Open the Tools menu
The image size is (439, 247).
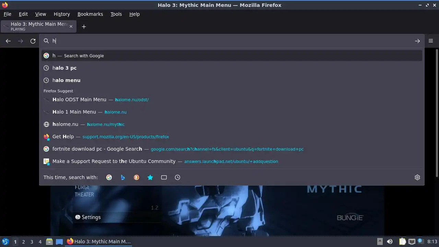pyautogui.click(x=116, y=14)
